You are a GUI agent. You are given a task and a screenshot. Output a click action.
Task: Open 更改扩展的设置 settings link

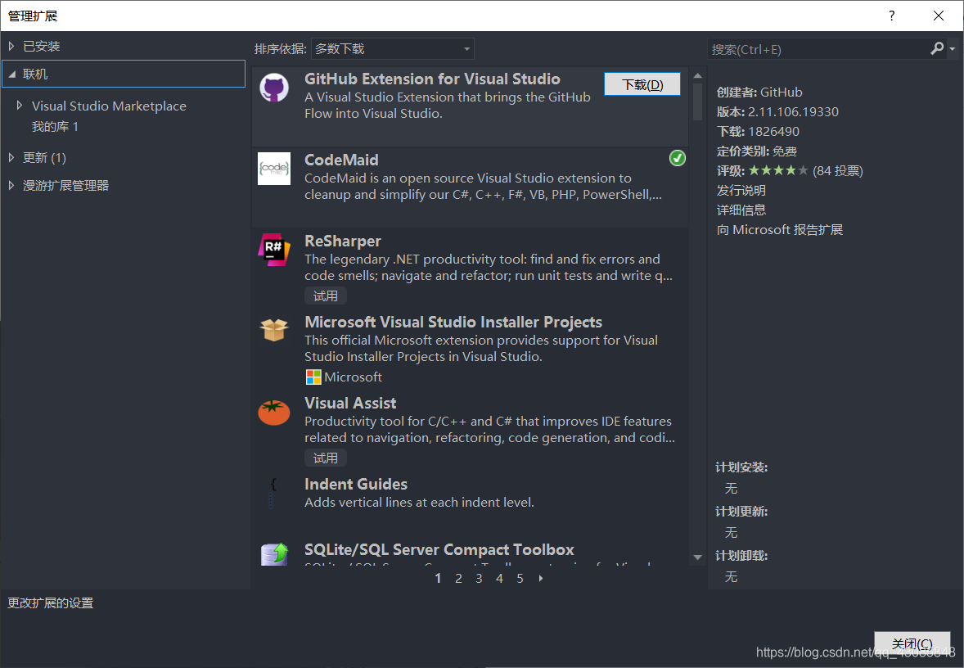point(51,603)
